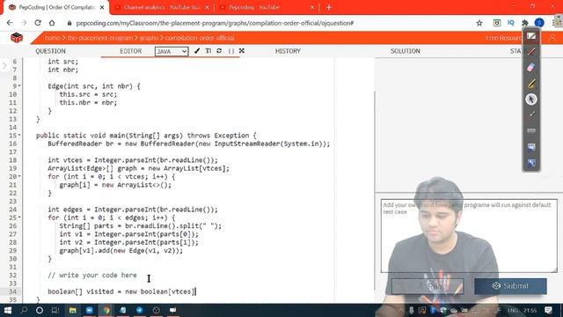Open the whiteboard tool at toolbar top
The image size is (563, 317).
pyautogui.click(x=531, y=36)
